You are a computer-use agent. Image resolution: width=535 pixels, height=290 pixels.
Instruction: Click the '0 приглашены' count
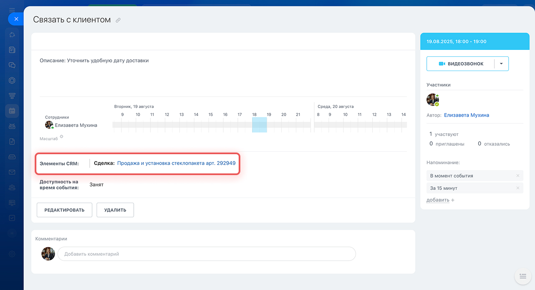coord(447,144)
